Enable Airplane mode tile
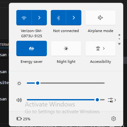 (101, 18)
